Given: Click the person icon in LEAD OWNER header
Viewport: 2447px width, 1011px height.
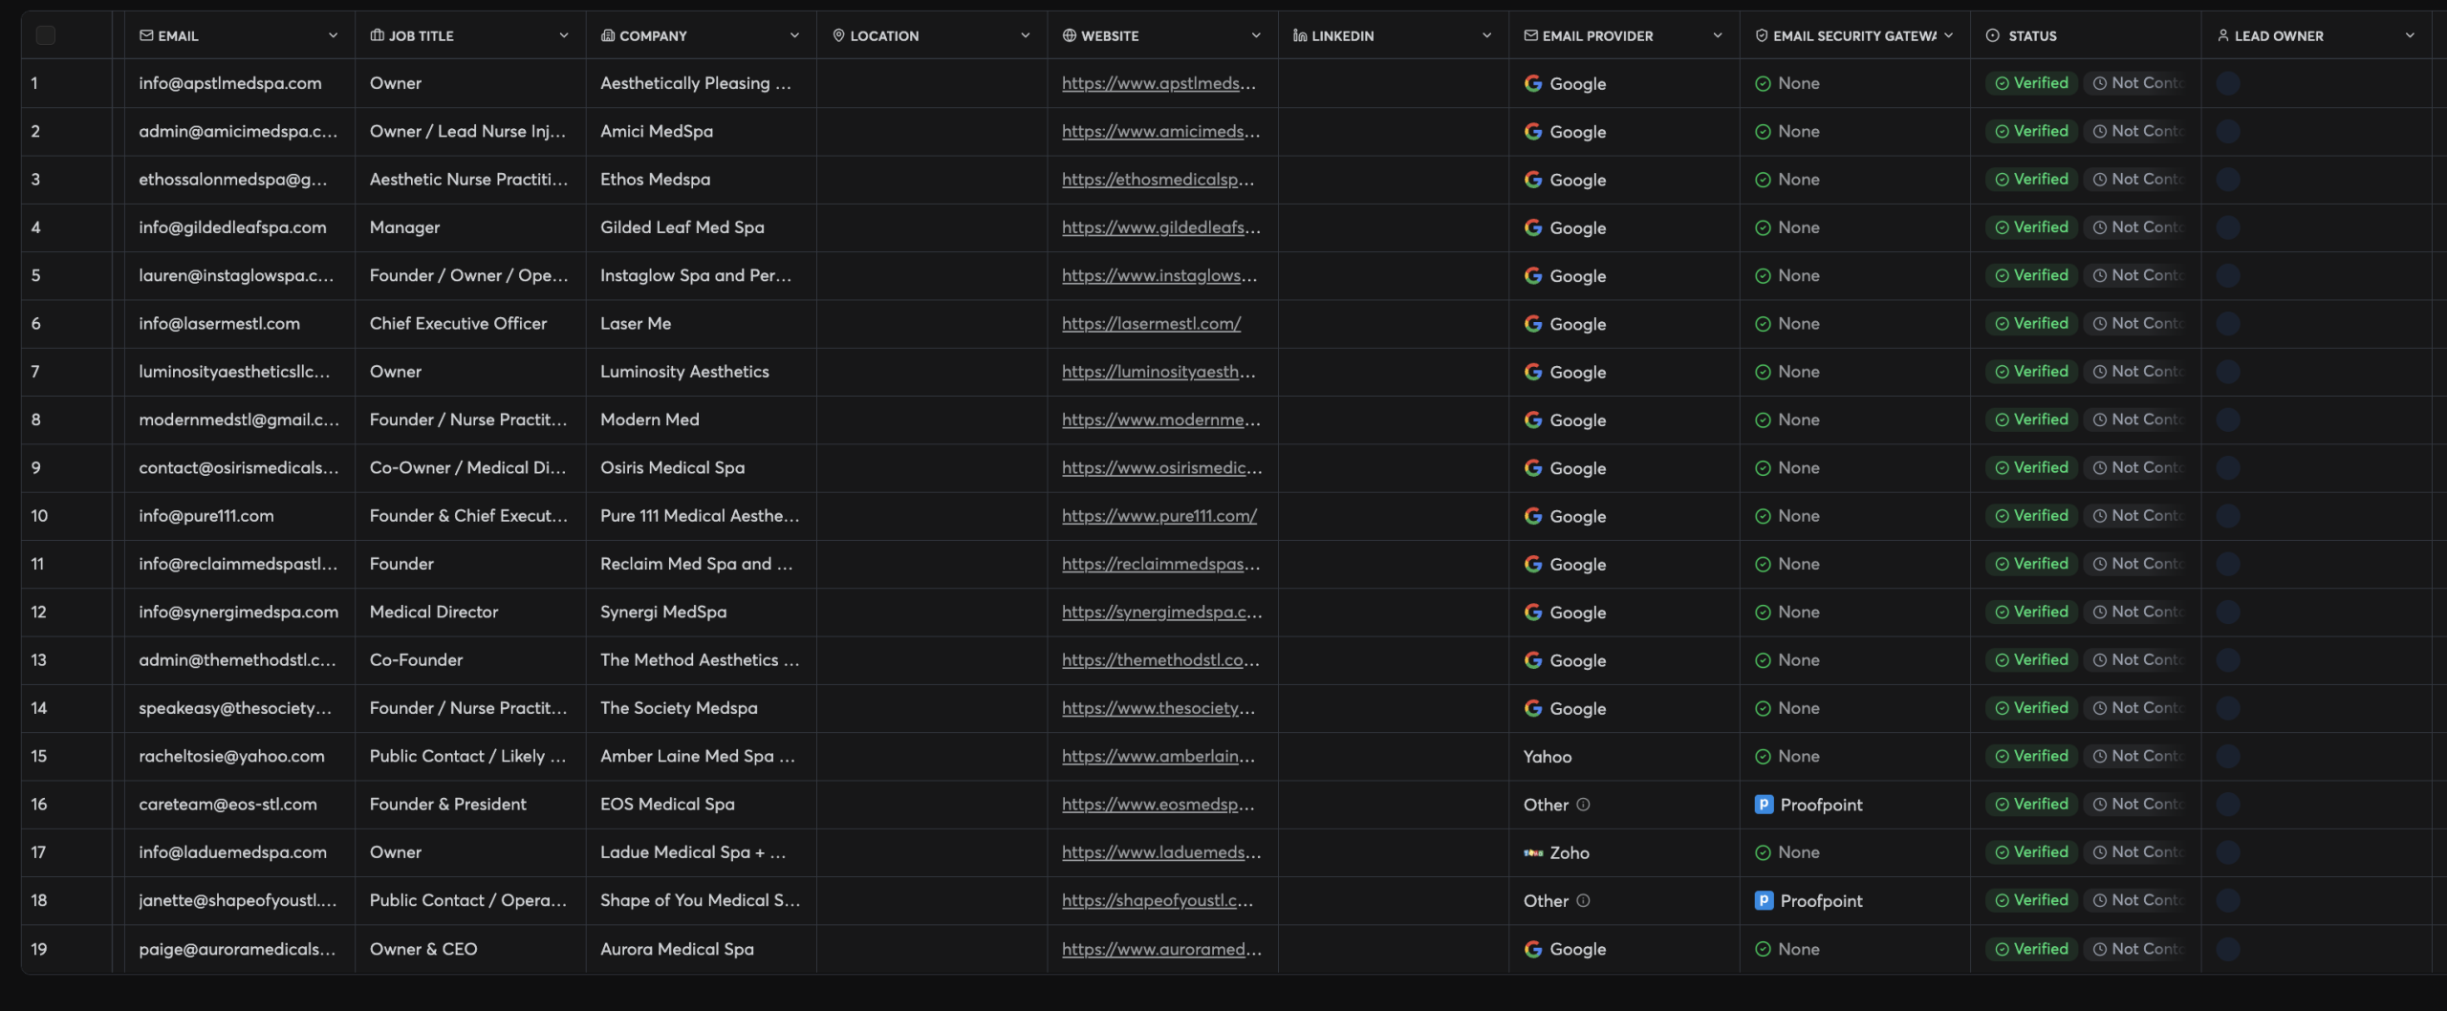Looking at the screenshot, I should pos(2222,35).
